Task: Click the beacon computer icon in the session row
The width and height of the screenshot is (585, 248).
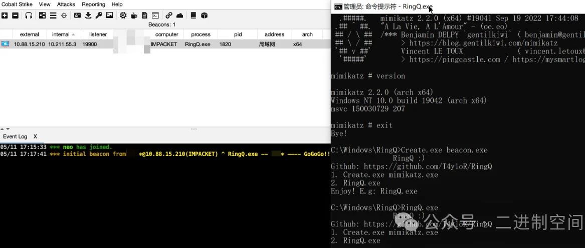Action: [x=5, y=44]
